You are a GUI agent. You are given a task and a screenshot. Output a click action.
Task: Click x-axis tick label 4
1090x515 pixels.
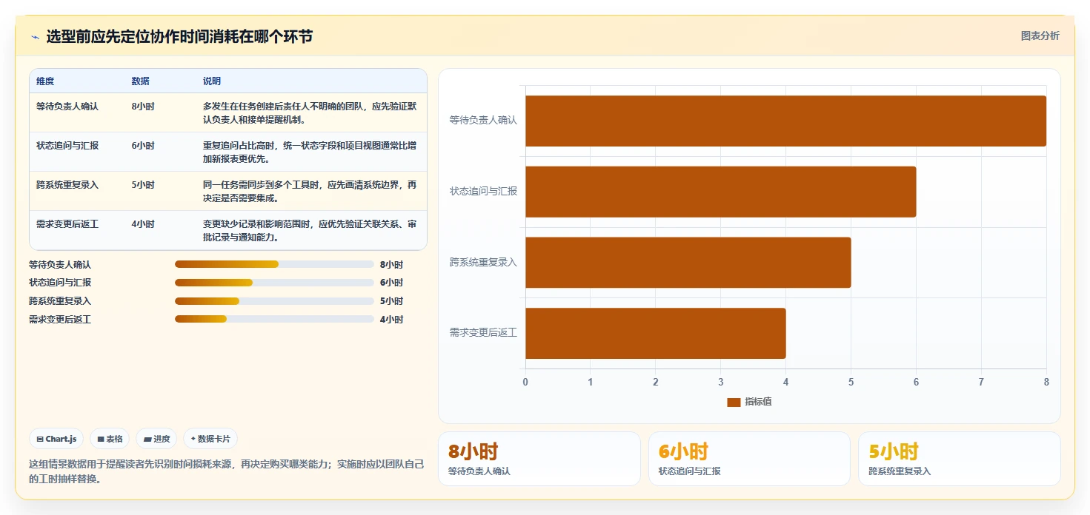click(x=785, y=382)
